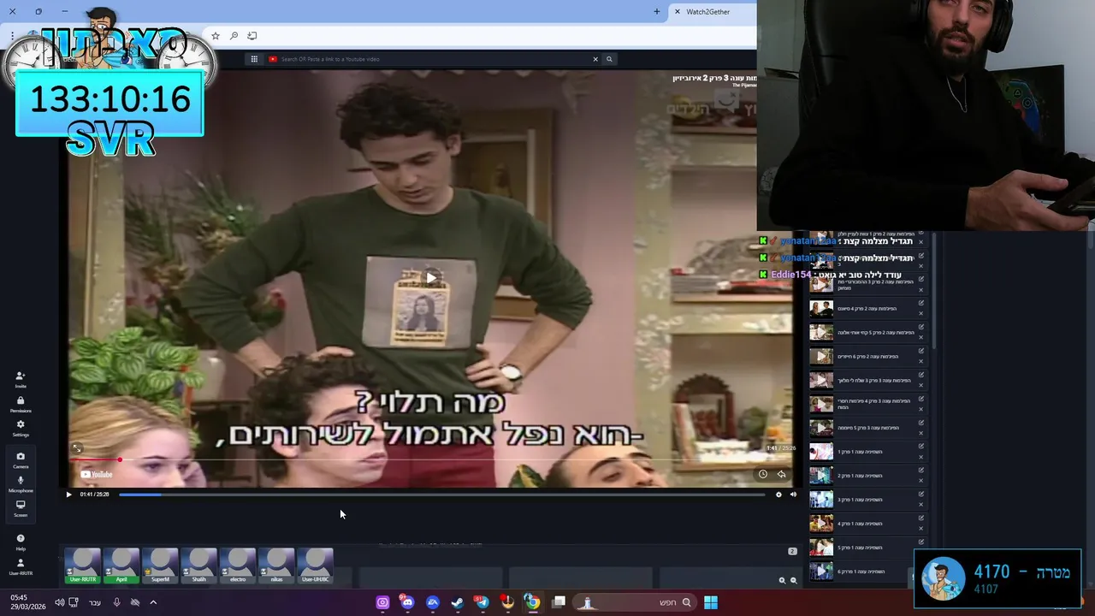Viewport: 1095px width, 616px height.
Task: Open Telegram from the taskbar
Action: [482, 602]
